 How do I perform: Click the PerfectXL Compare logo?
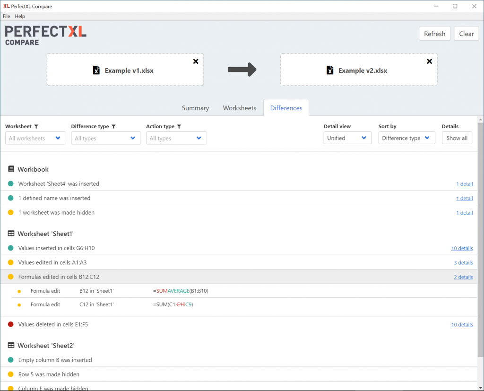click(x=46, y=35)
